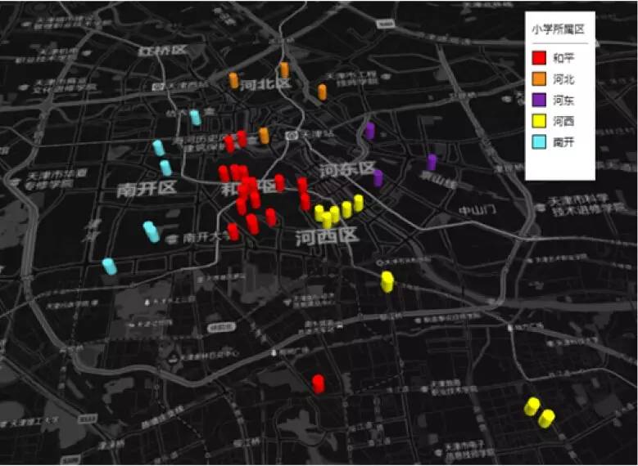Select the 河东 legend label

563,100
